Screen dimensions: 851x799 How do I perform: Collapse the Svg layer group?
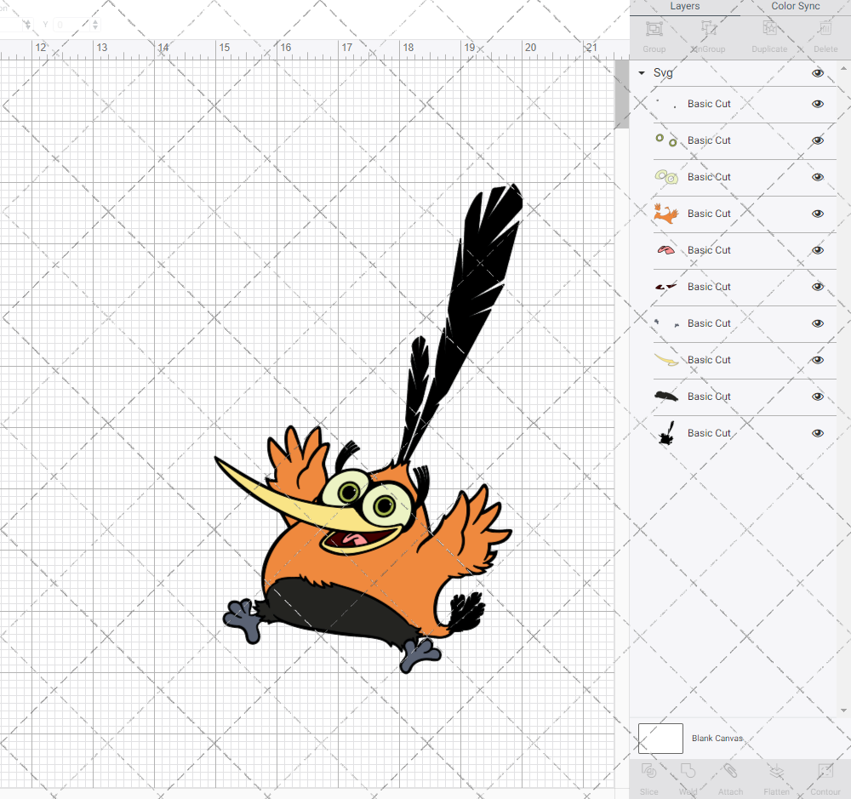coord(642,73)
